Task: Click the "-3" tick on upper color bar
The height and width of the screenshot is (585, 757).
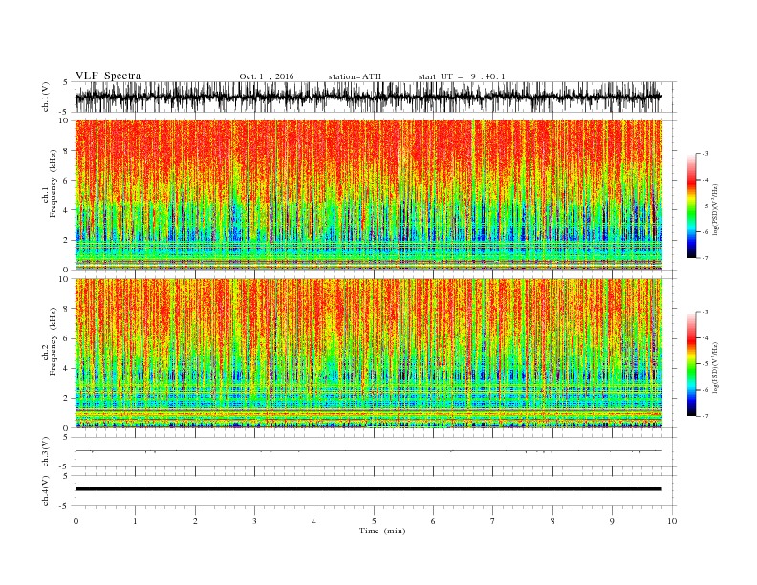Action: click(x=704, y=154)
